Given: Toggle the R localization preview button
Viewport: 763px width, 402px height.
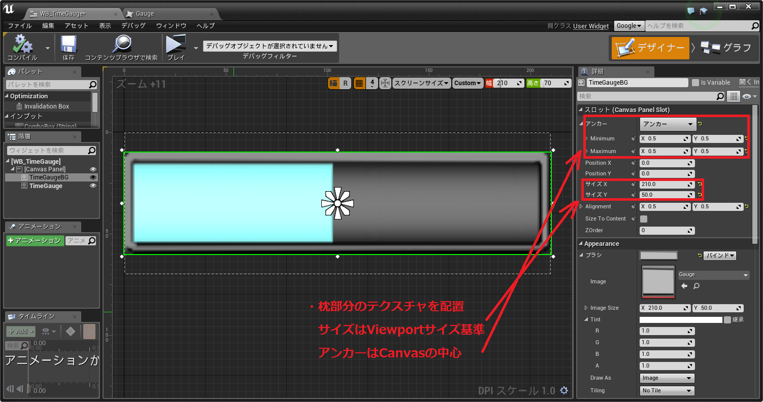Looking at the screenshot, I should (x=345, y=83).
